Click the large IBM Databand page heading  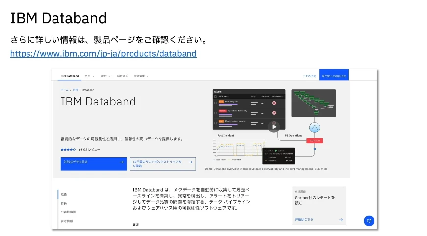click(98, 102)
